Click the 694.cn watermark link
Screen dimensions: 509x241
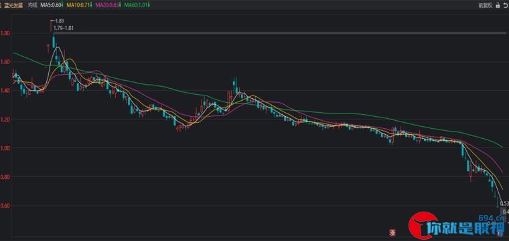pyautogui.click(x=491, y=218)
